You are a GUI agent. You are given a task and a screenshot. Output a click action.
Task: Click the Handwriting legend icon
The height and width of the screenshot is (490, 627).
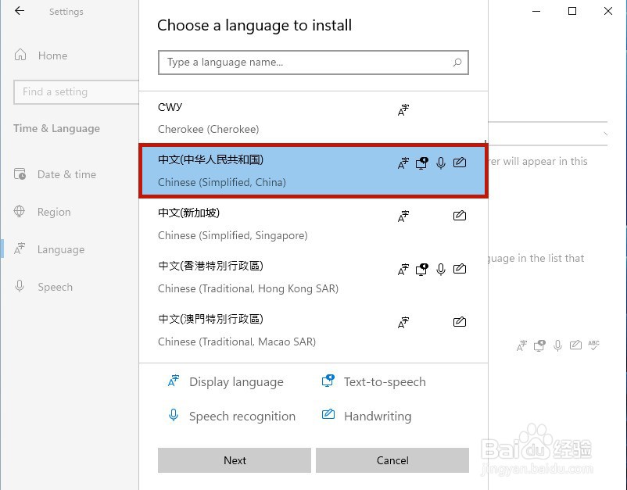[x=328, y=414]
